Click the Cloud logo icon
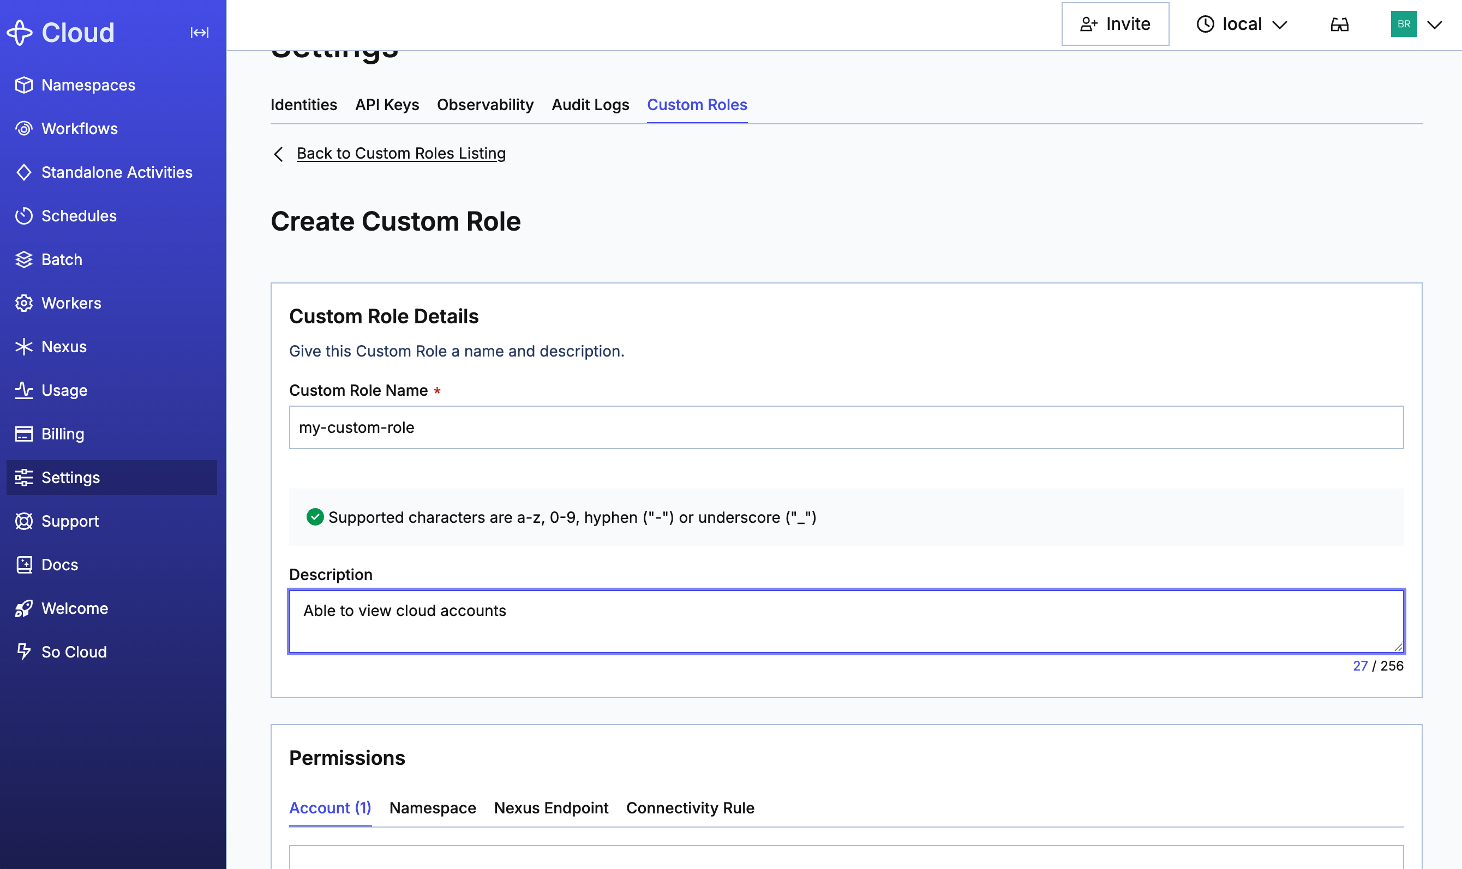Viewport: 1462px width, 869px height. [20, 32]
